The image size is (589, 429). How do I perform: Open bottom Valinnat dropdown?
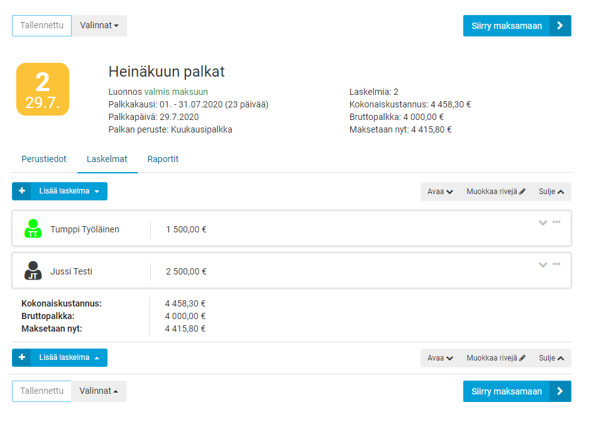point(99,391)
